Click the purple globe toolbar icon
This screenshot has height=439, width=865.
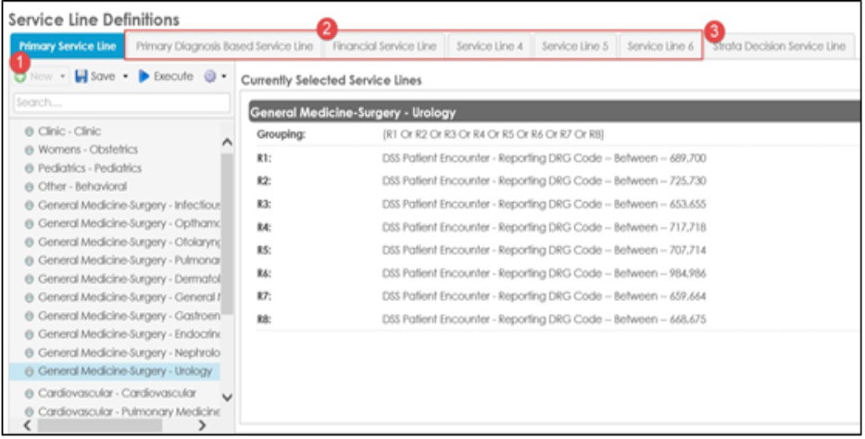[x=209, y=76]
